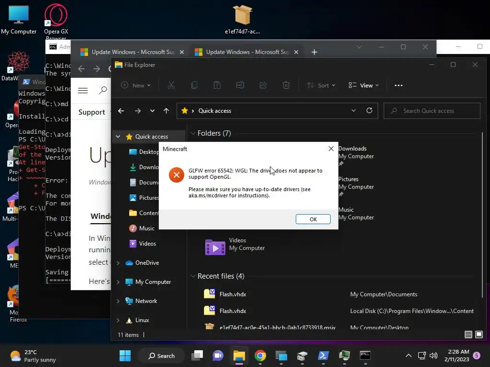Expand the Network tree node

pyautogui.click(x=118, y=301)
